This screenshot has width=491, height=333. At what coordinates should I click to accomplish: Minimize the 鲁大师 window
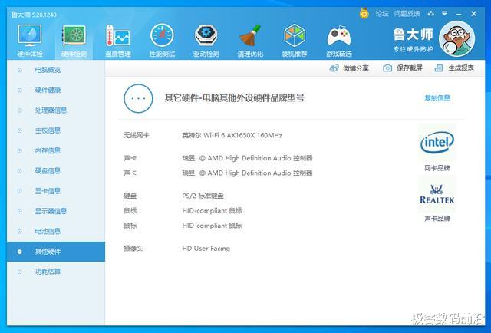[459, 14]
